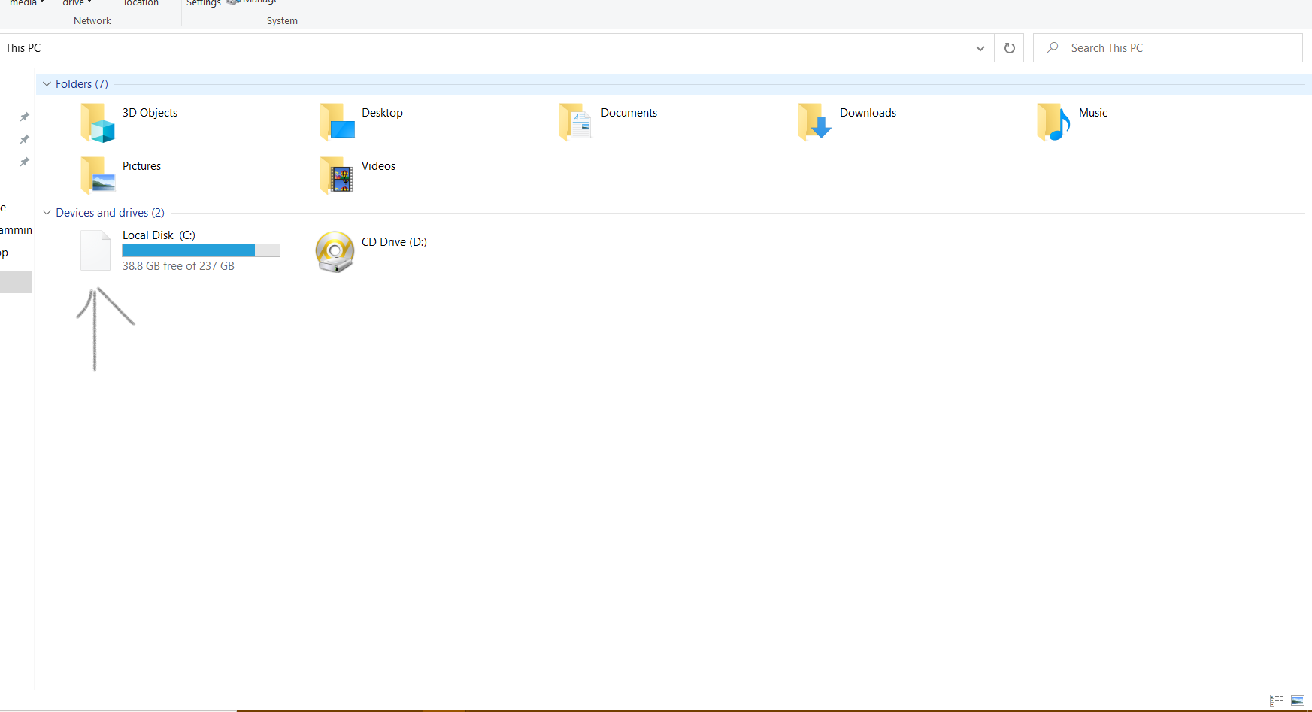The height and width of the screenshot is (712, 1312).
Task: Select the CD Drive (D:) disc icon
Action: 335,252
